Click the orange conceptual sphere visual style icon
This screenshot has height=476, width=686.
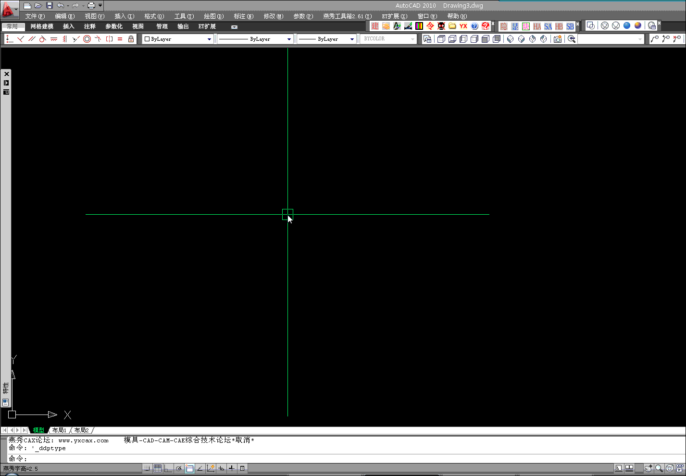point(638,25)
